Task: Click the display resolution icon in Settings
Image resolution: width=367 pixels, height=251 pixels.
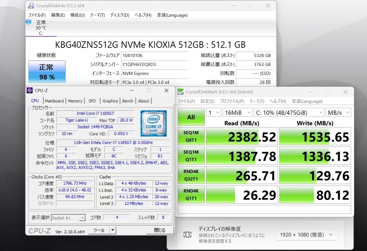Action: coord(187,234)
